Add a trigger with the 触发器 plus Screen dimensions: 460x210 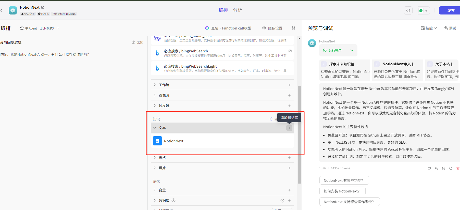[x=289, y=106]
